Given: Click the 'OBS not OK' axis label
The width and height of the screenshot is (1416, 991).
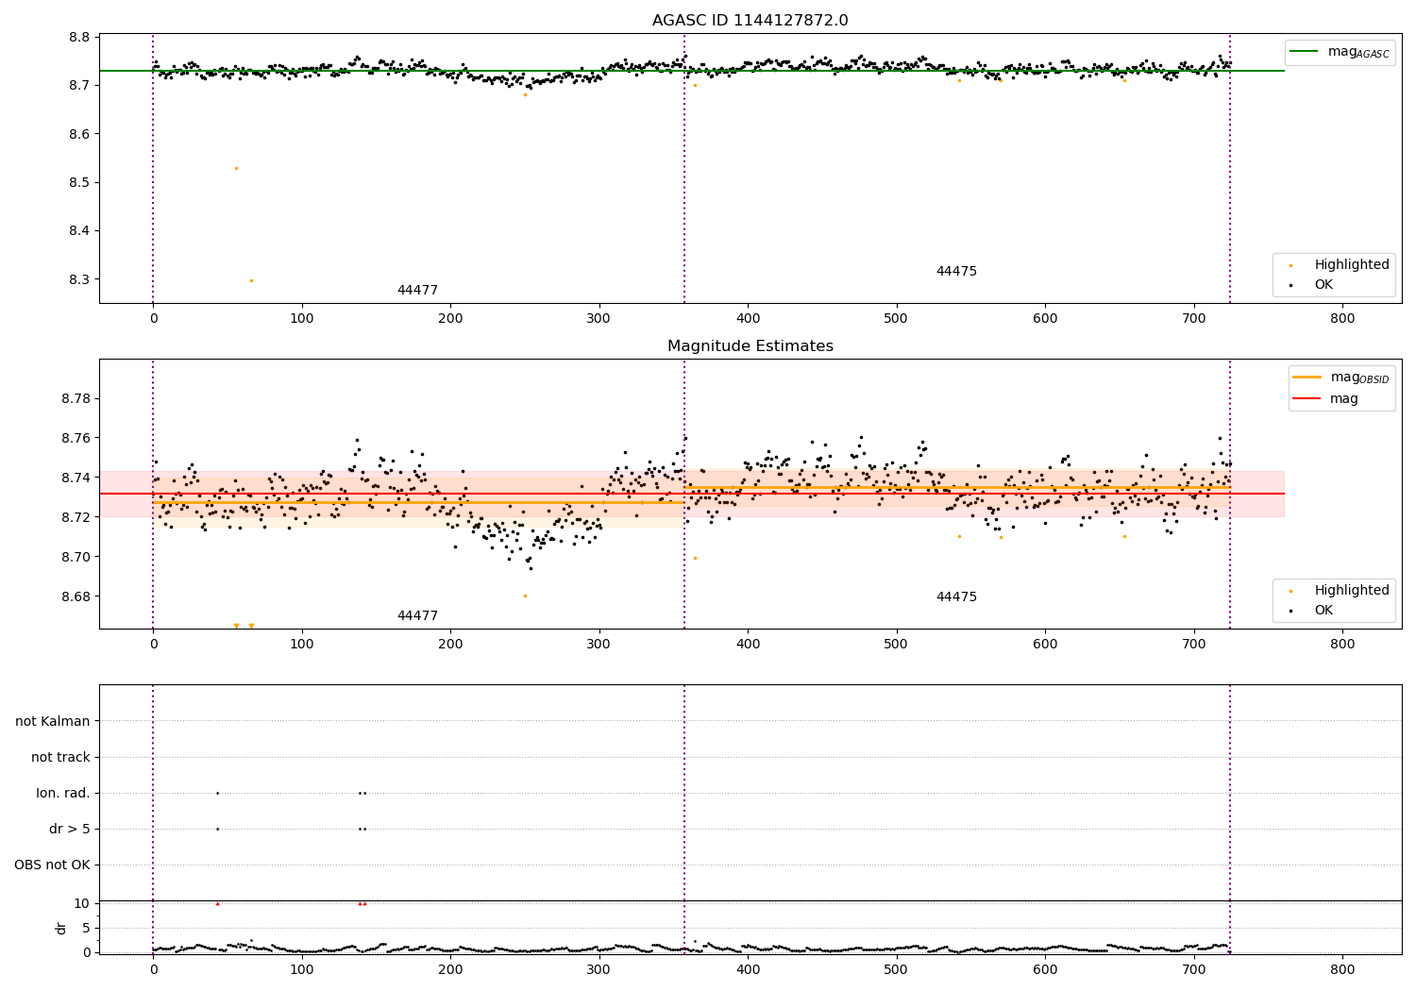Looking at the screenshot, I should click(x=53, y=865).
